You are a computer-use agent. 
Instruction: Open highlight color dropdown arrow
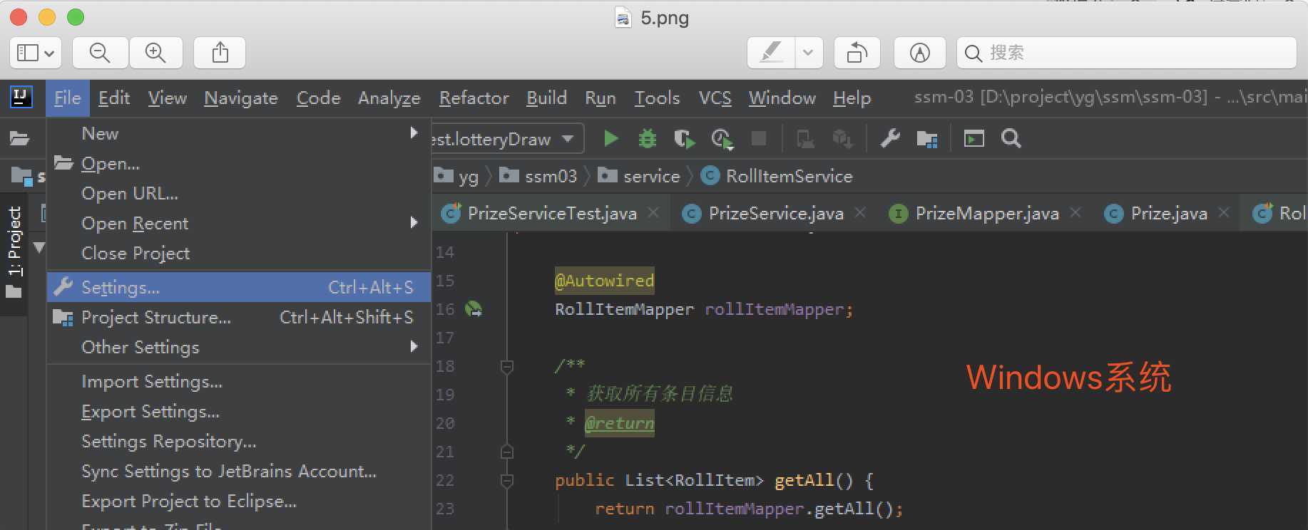click(809, 53)
